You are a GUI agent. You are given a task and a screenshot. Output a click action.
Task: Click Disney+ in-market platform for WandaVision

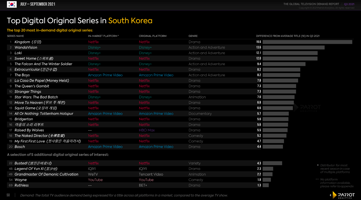click(x=94, y=47)
